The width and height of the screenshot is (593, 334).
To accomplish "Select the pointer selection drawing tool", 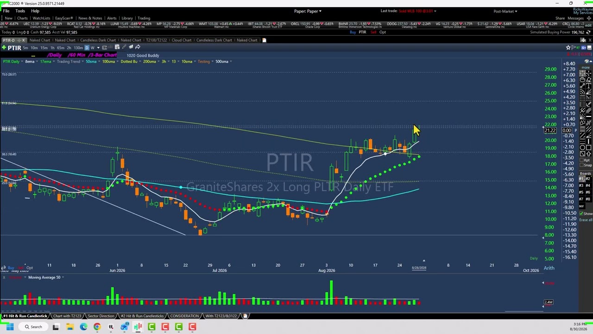I will (x=582, y=73).
